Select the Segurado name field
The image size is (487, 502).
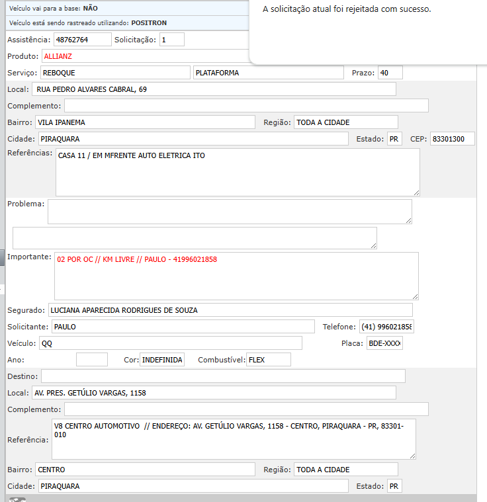pyautogui.click(x=230, y=310)
